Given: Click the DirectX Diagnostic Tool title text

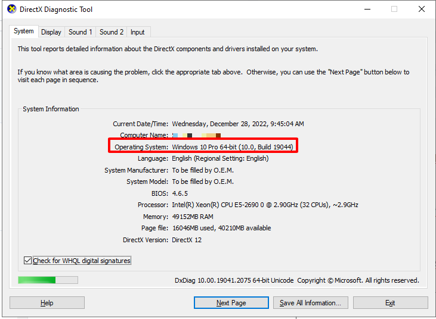Looking at the screenshot, I should 56,10.
